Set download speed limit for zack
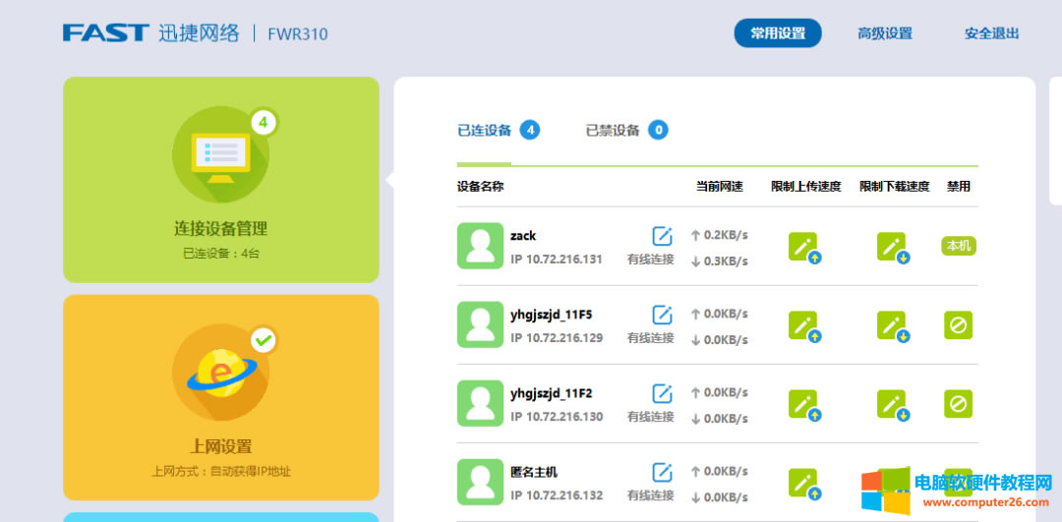The width and height of the screenshot is (1062, 522). pos(892,247)
